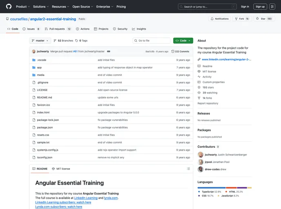Viewport: 281px width, 209px height.
Task: Switch to the Issues tab
Action: point(31,29)
